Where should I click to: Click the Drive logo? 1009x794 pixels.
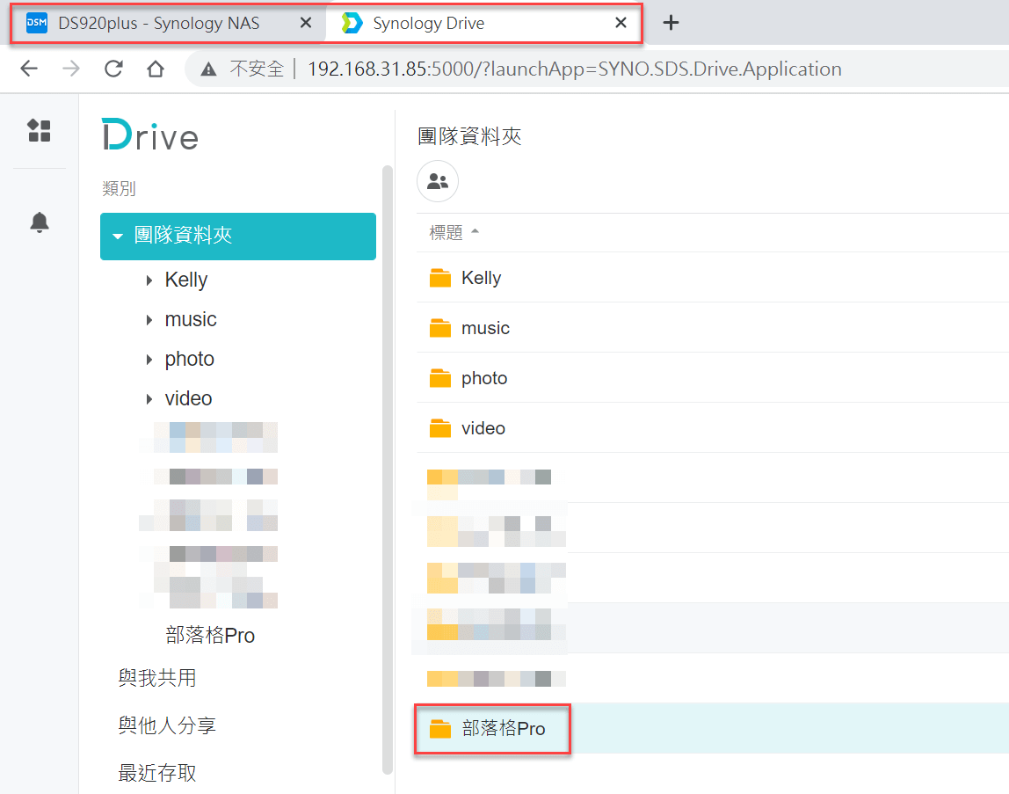pyautogui.click(x=150, y=135)
